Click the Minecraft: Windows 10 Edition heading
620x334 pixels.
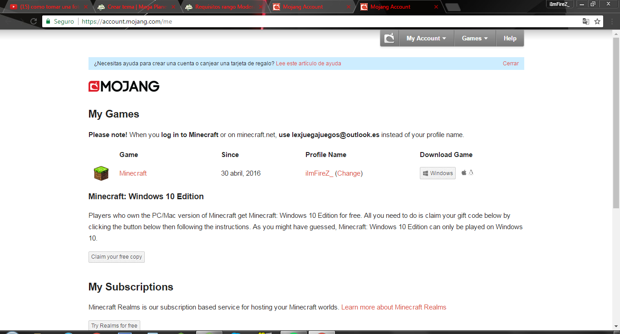pos(146,196)
